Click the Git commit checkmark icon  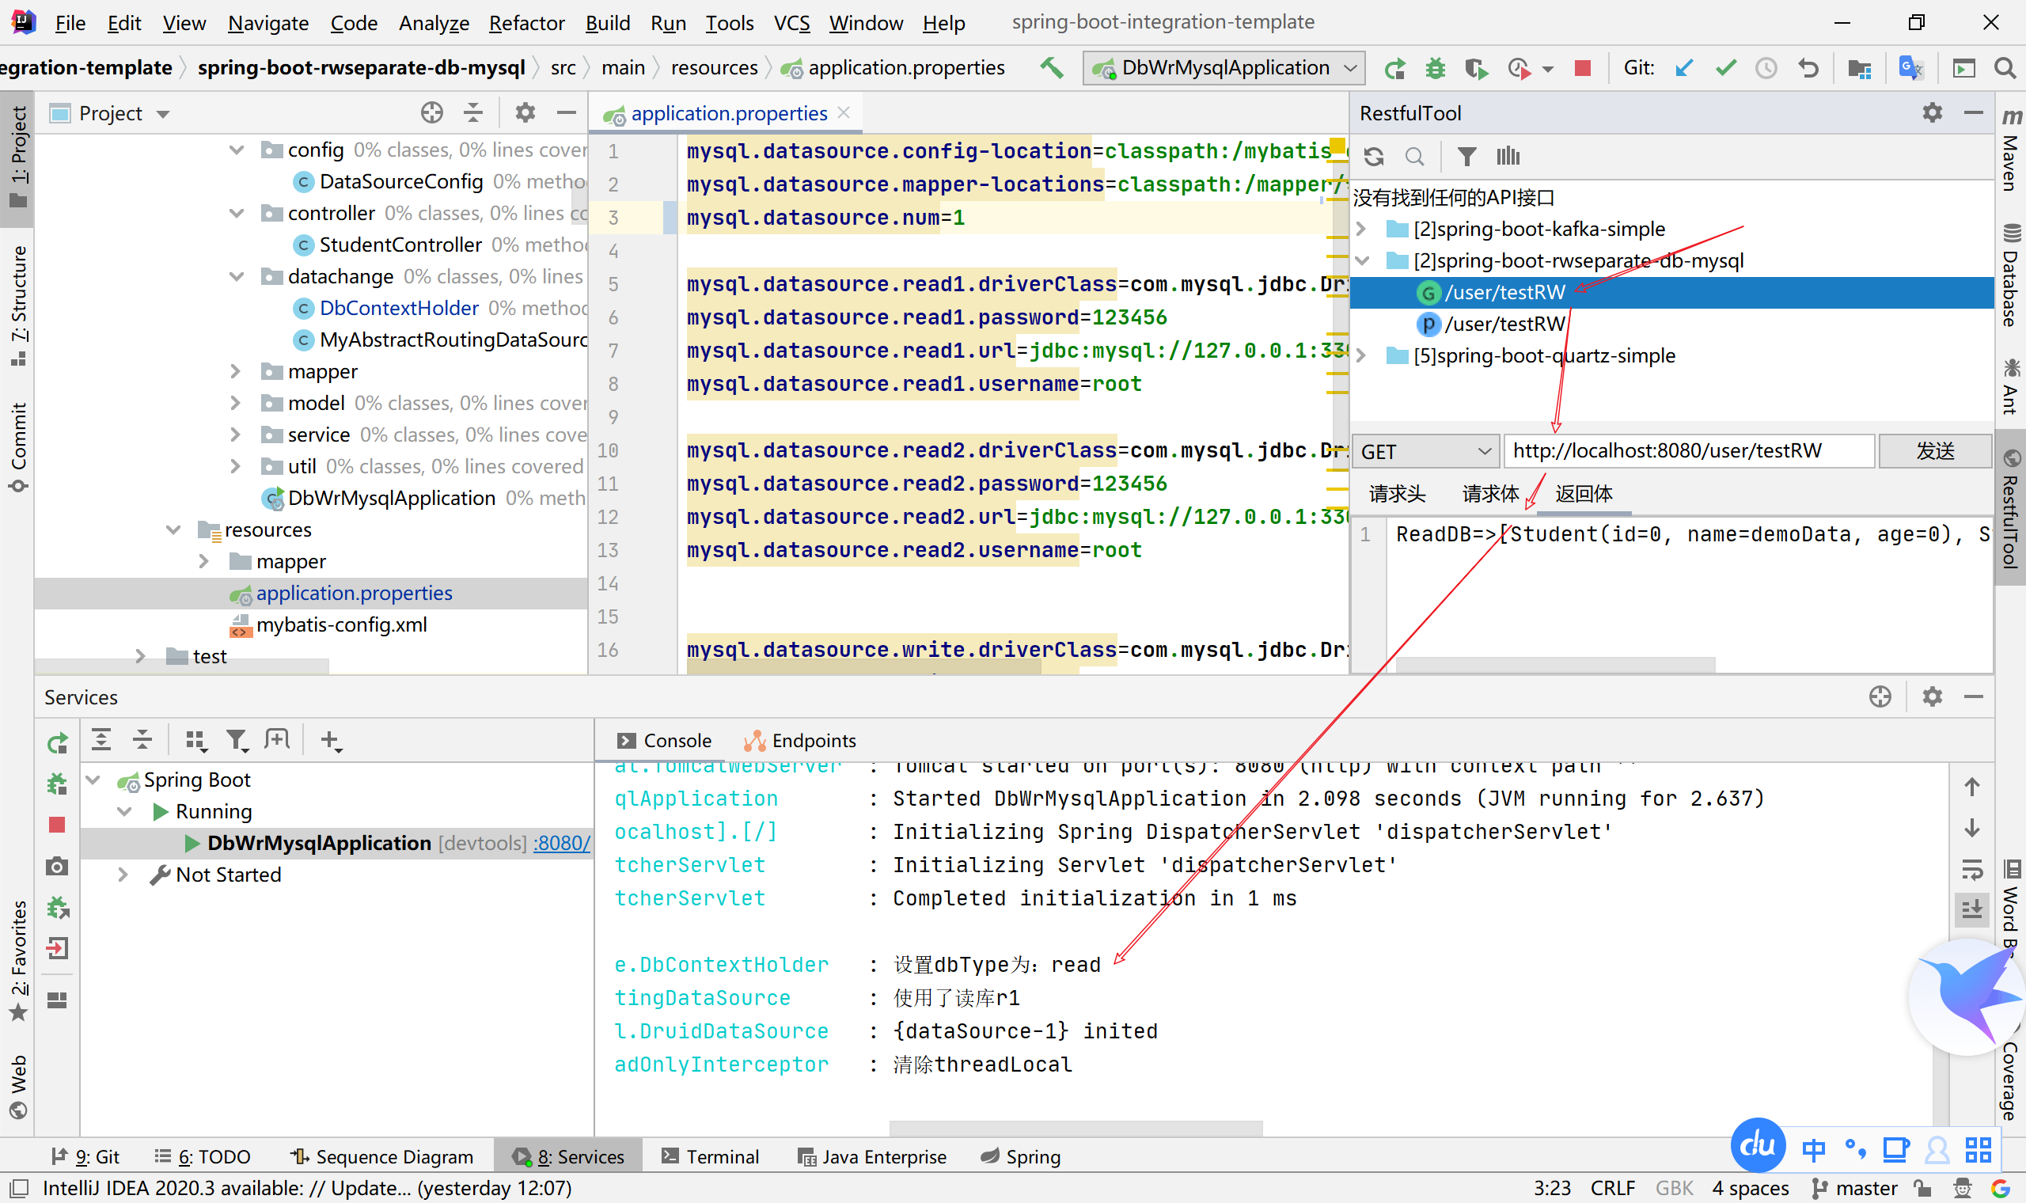(x=1725, y=68)
